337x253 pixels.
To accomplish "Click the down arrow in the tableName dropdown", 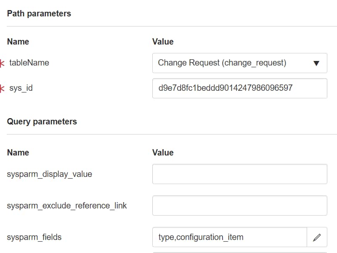I will coord(317,63).
